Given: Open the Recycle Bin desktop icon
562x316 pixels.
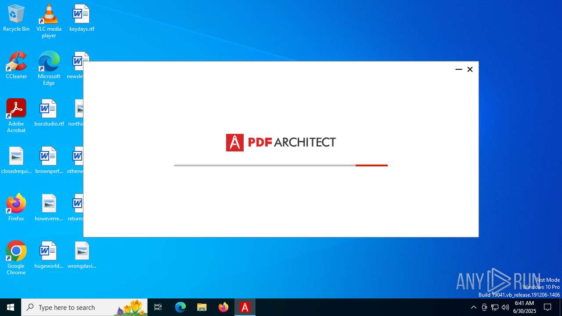Looking at the screenshot, I should coord(16,18).
